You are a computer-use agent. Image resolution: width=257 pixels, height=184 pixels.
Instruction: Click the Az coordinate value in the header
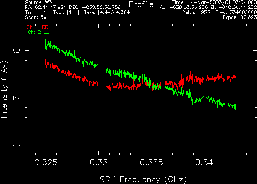pos(188,8)
